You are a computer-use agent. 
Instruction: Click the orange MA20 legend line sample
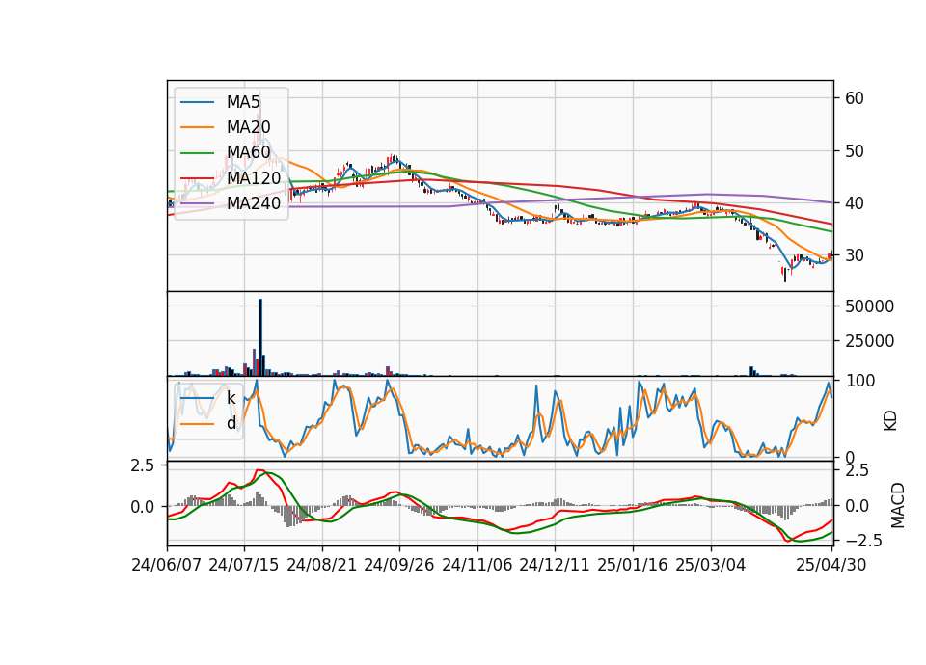tap(197, 127)
